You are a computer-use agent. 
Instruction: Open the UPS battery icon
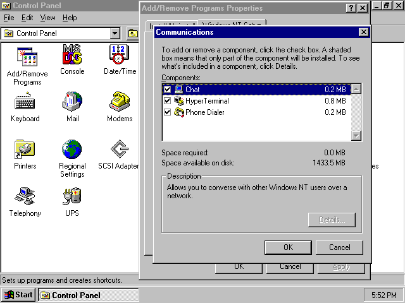coord(72,196)
